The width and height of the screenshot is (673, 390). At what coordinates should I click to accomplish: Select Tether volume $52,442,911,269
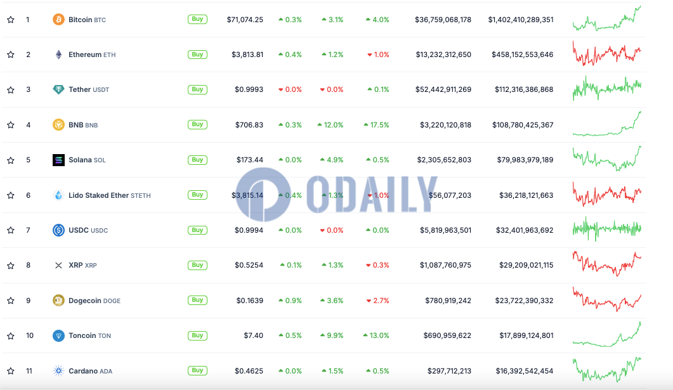[x=443, y=89]
